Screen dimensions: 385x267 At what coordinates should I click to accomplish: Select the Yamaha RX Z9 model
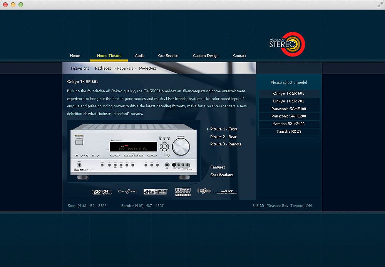[289, 132]
